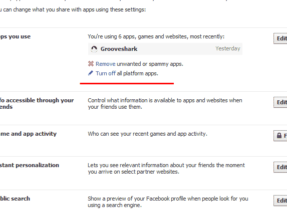Edit the Apps you use setting
Image resolution: width=287 pixels, height=221 pixels.
pos(280,38)
